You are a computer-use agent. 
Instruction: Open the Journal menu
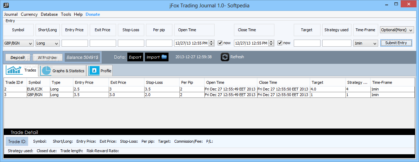11,14
